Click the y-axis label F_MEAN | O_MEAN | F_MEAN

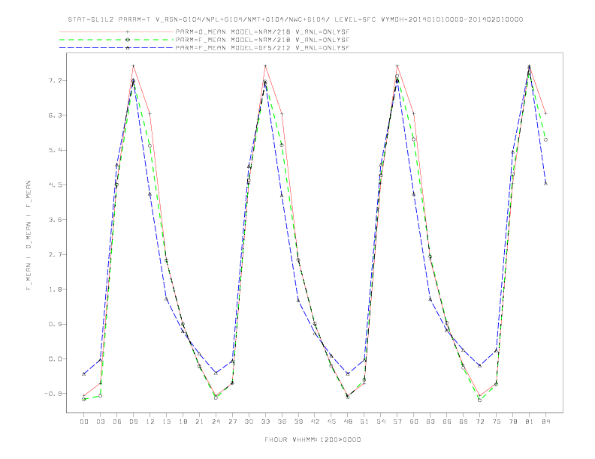coord(29,235)
